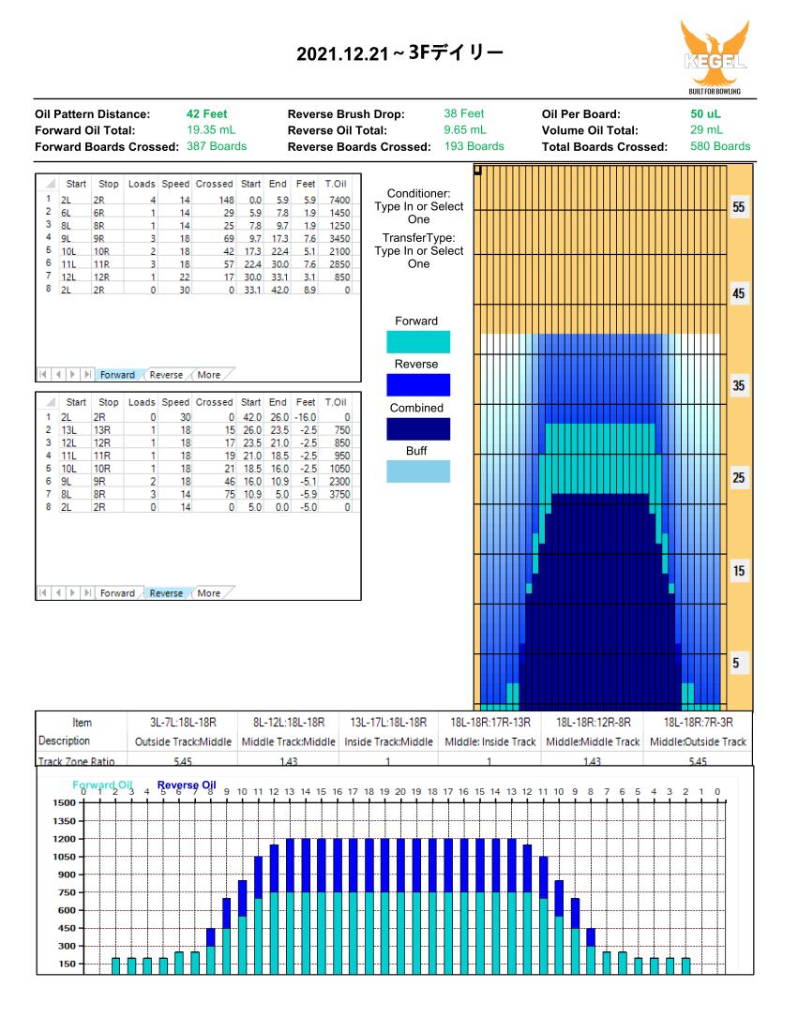Click the board '20' x-axis label
Viewport: 798px width, 1032px height.
[400, 792]
